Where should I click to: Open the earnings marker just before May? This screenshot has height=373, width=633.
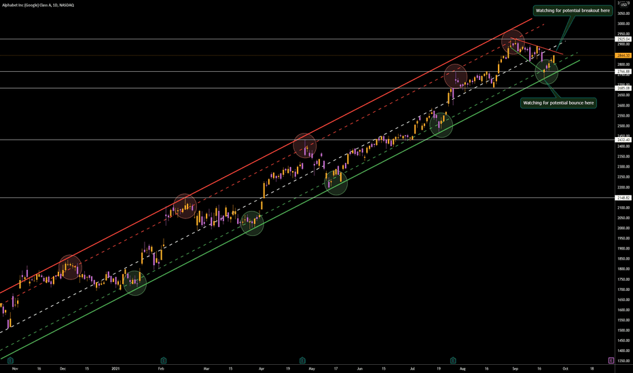pyautogui.click(x=302, y=360)
